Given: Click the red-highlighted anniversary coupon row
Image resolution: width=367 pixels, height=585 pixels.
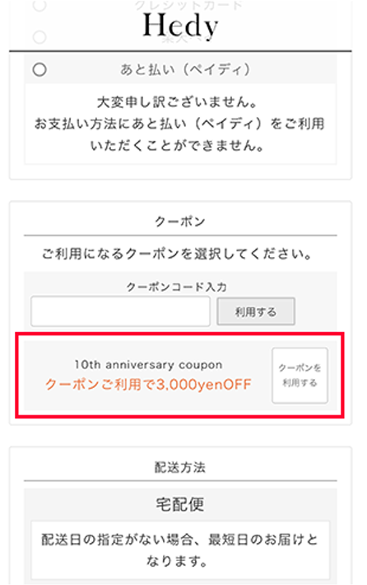Looking at the screenshot, I should (180, 376).
